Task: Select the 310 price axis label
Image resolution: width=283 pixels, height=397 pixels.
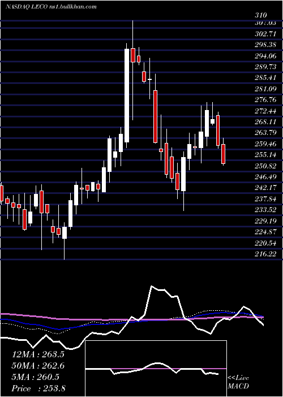Action: (x=261, y=16)
